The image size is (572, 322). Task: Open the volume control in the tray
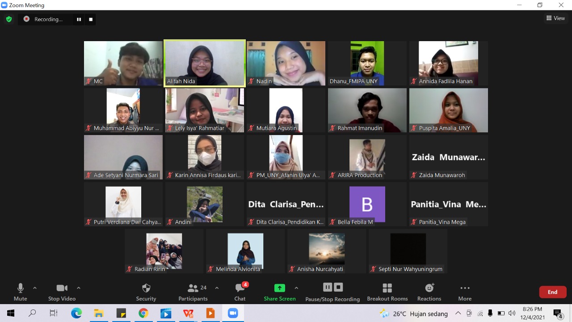512,313
